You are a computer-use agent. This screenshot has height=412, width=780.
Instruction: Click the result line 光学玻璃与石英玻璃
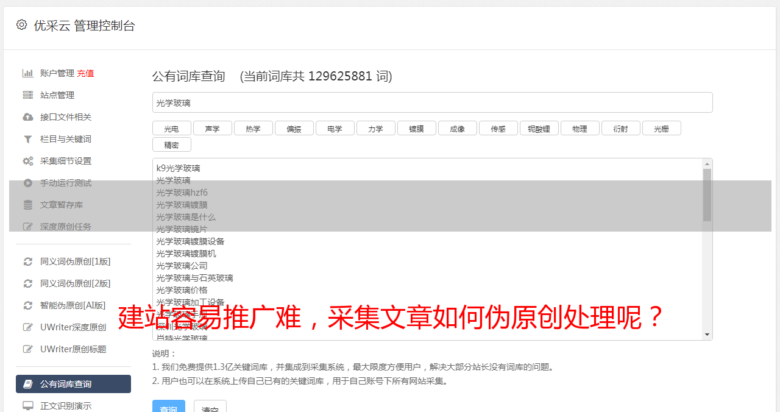[194, 278]
